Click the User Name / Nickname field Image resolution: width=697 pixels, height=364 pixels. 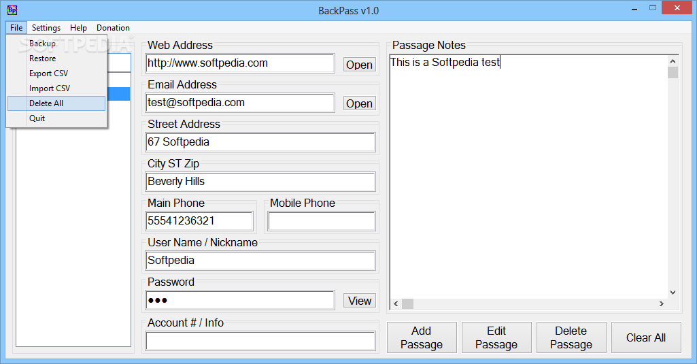260,261
